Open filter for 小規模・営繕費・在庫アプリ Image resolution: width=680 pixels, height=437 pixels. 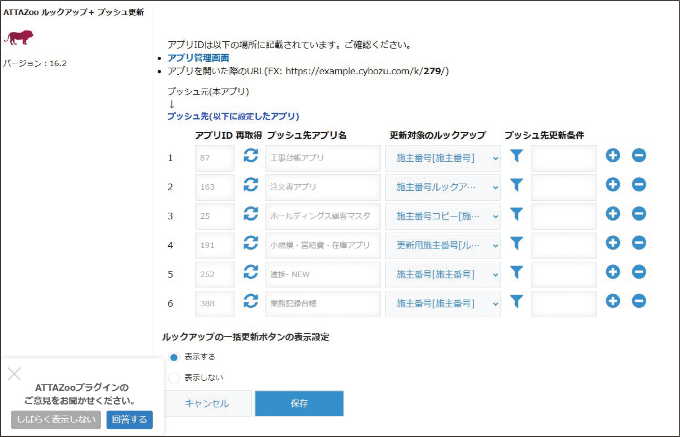point(516,243)
